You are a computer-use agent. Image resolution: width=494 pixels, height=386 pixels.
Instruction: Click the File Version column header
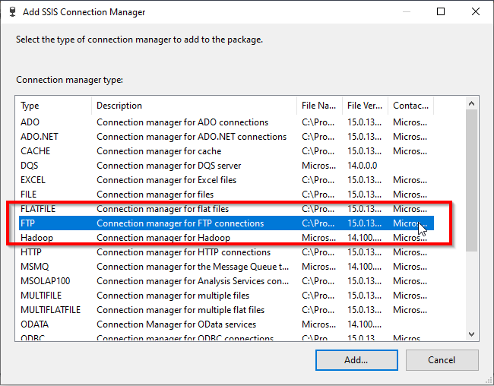[365, 106]
